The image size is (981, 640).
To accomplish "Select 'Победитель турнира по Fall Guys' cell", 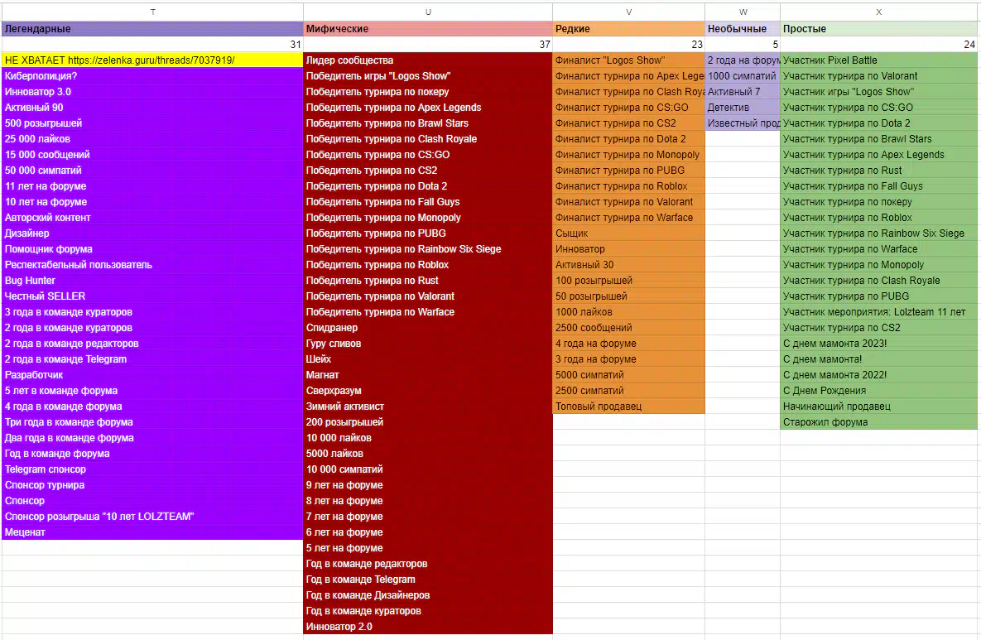I will click(x=428, y=201).
